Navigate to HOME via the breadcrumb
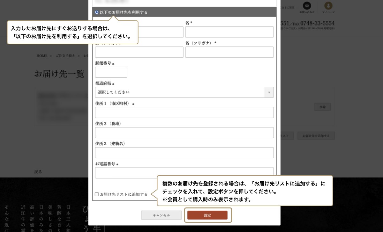383x232 pixels. [41, 55]
